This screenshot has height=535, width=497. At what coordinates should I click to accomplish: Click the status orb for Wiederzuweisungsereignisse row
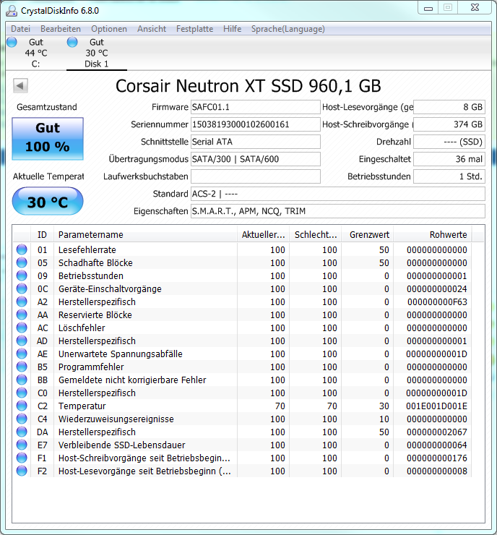(x=22, y=419)
